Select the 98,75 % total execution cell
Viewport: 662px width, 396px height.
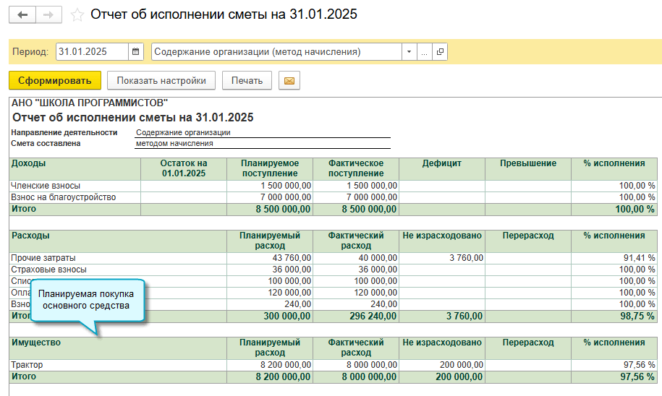614,317
